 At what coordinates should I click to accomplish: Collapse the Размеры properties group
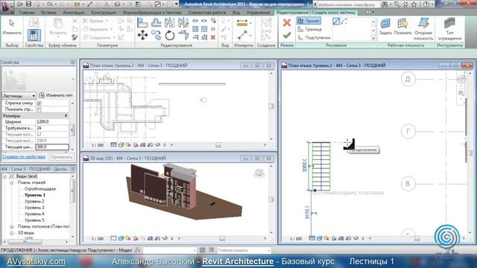pyautogui.click(x=66, y=116)
